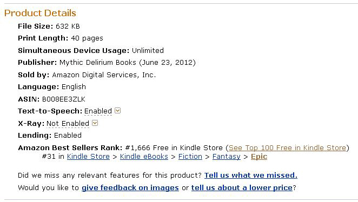The height and width of the screenshot is (202, 358).
Task: Click the Product Details heading
Action: pos(40,13)
